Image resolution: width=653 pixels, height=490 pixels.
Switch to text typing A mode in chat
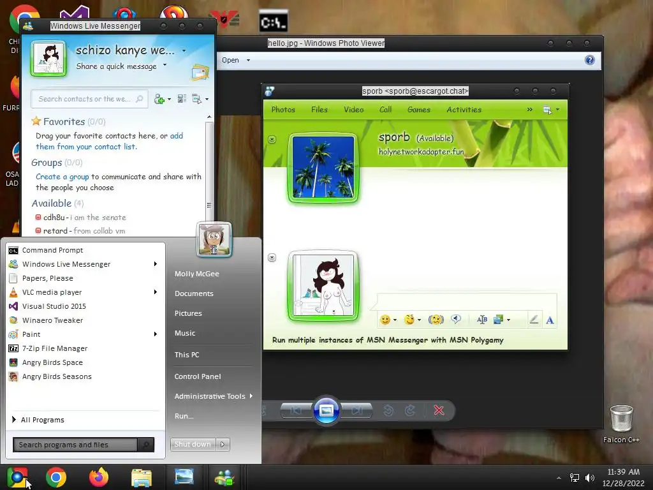[x=550, y=320]
